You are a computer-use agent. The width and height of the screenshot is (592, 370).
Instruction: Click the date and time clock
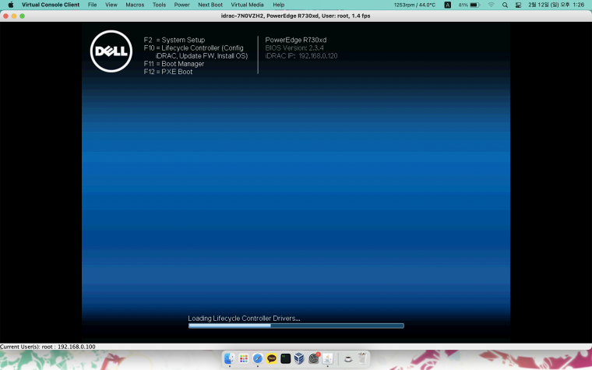coord(556,5)
